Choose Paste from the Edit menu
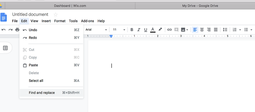This screenshot has width=255, height=112. click(x=52, y=65)
